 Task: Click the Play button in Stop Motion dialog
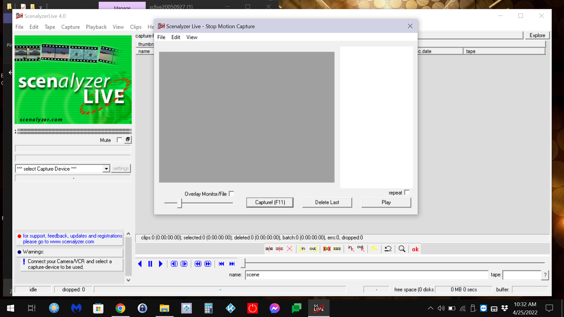(386, 203)
